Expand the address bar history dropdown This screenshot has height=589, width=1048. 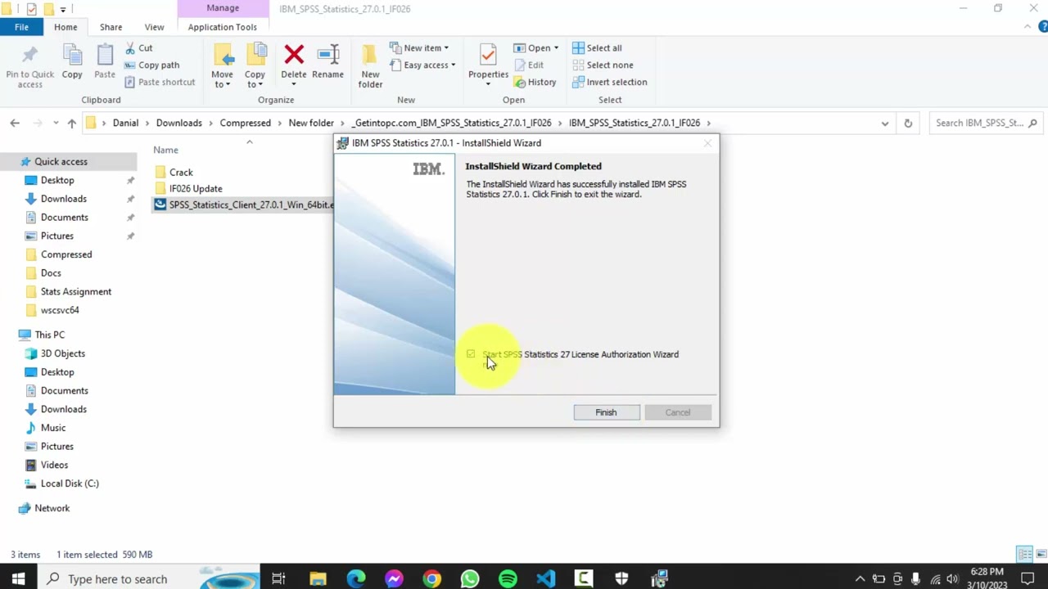click(x=885, y=123)
